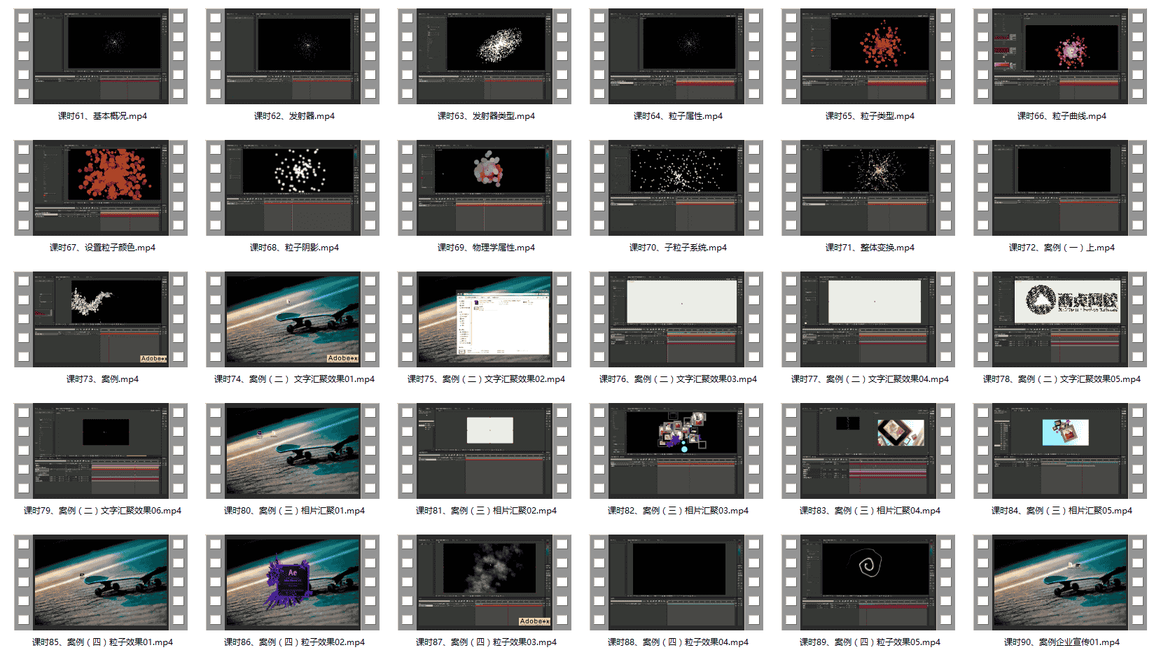Click the file name 课时74 文字汇聚效果01.mp4
The image size is (1154, 650).
tap(294, 379)
